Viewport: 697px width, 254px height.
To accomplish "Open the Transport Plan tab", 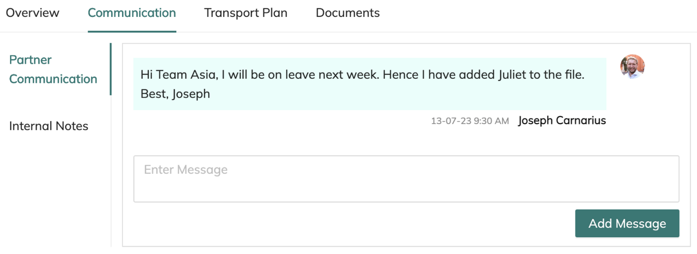I will 245,13.
